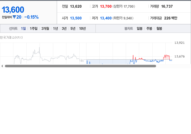This screenshot has width=191, height=134.
Task: Click the current price 13,600
Action: tap(13, 10)
